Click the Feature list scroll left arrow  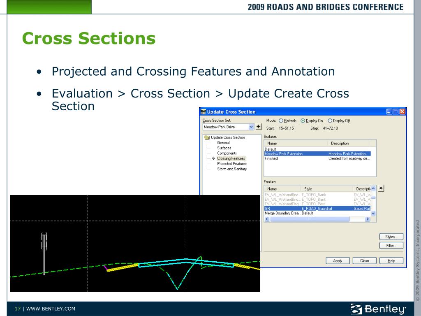[266, 219]
